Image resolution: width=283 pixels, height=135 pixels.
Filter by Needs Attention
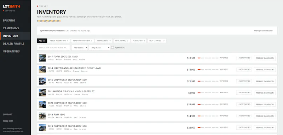[x=59, y=41]
